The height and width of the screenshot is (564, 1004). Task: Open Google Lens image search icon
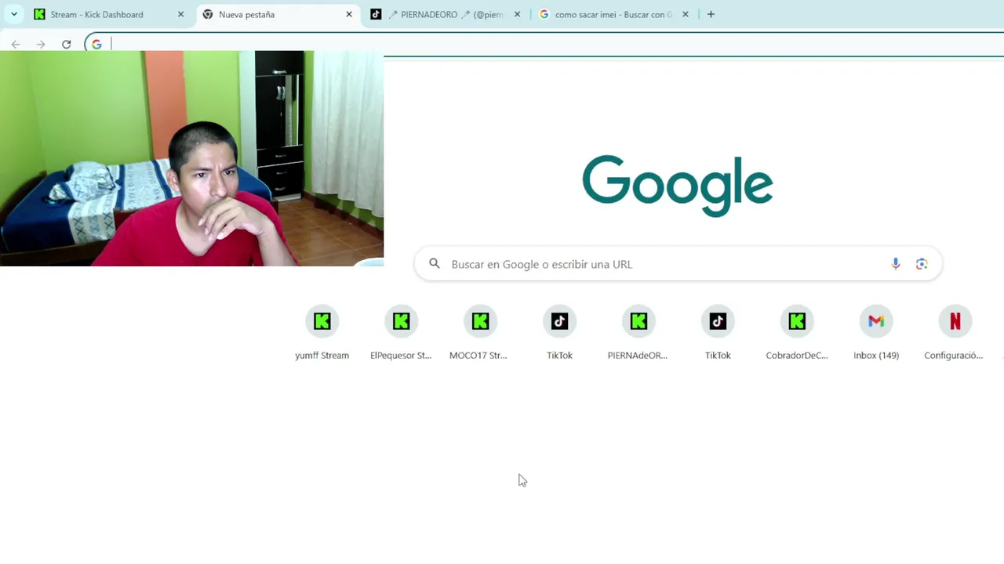click(x=922, y=264)
